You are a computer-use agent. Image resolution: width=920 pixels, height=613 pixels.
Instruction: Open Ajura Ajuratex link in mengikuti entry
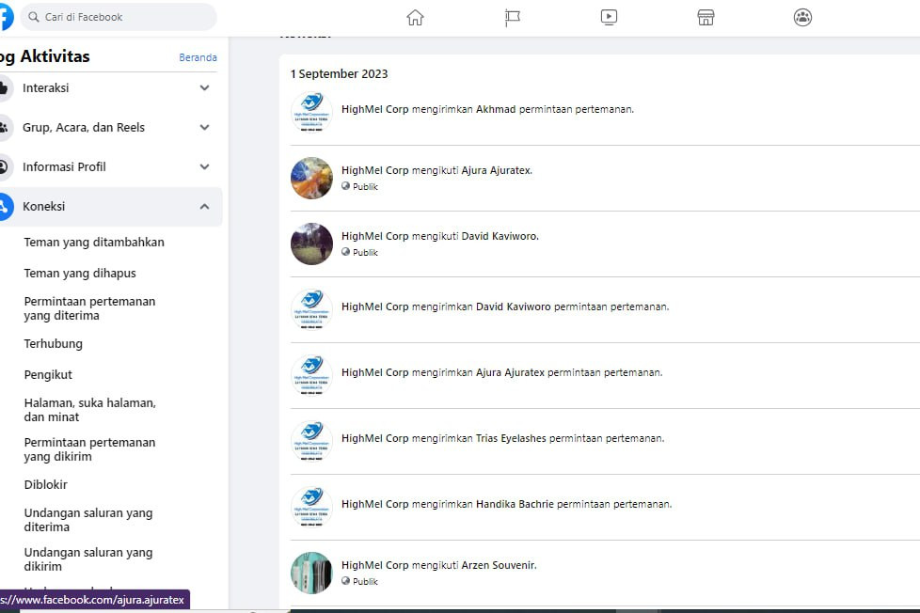497,170
